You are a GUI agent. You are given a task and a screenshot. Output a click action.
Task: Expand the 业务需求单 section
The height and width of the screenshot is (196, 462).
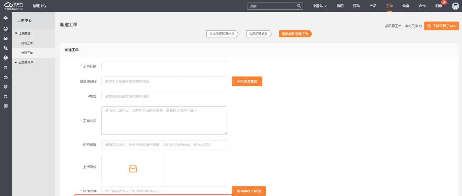coord(16,62)
